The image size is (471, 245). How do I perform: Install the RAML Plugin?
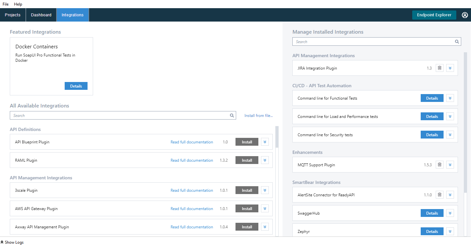tap(247, 160)
